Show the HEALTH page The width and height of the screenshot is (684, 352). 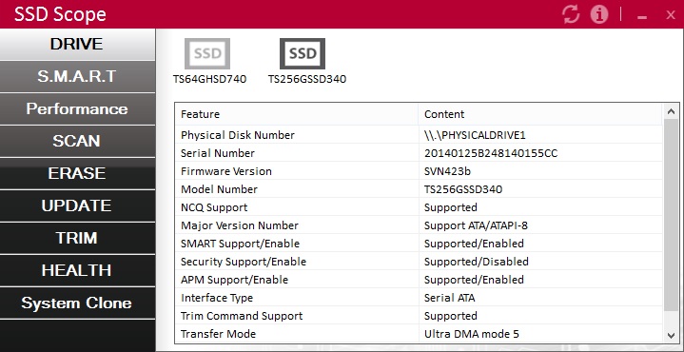point(77,270)
